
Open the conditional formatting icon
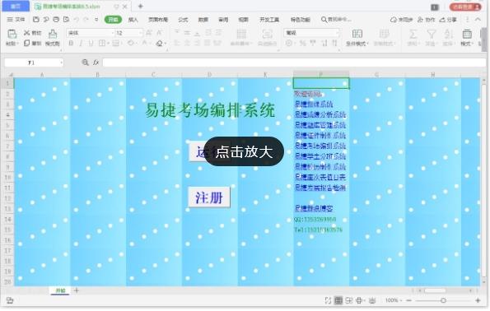pyautogui.click(x=357, y=34)
